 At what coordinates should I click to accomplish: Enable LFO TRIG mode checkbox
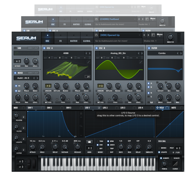click(98, 141)
